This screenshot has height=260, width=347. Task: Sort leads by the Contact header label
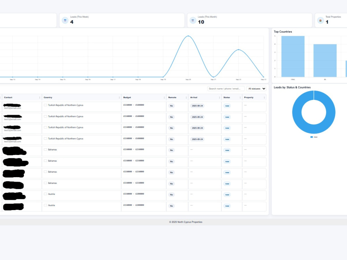click(x=8, y=97)
